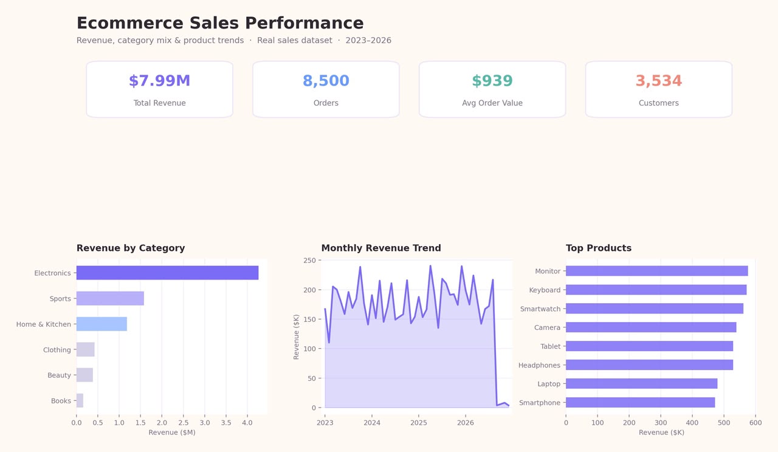Click the Smartphone label in Top Products

540,403
